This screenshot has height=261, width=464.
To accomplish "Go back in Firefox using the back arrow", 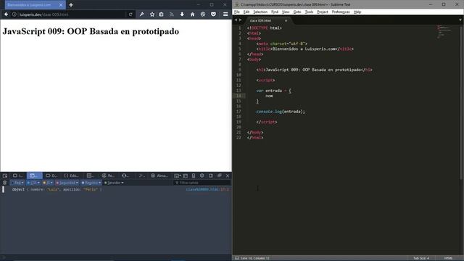I will click(x=6, y=14).
